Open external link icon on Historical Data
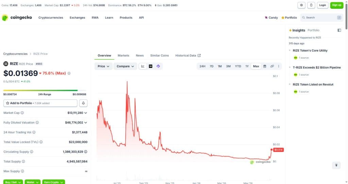The image size is (348, 184). point(199,55)
